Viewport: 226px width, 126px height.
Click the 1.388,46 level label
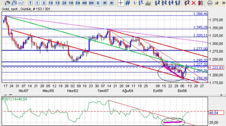click(200, 14)
